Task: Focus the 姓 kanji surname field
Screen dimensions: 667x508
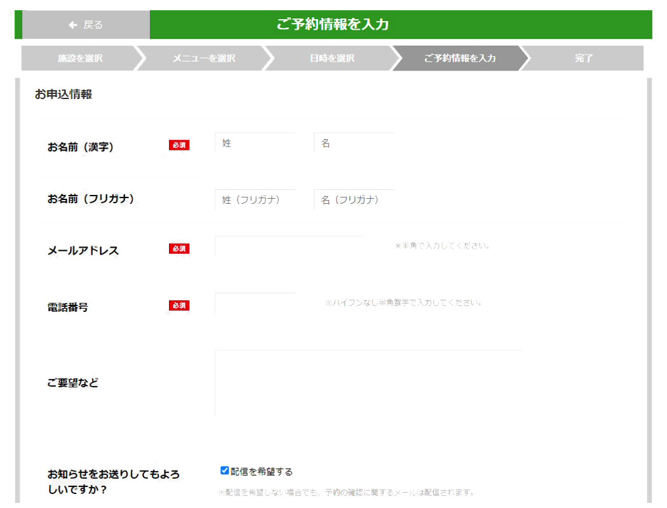Action: (255, 144)
